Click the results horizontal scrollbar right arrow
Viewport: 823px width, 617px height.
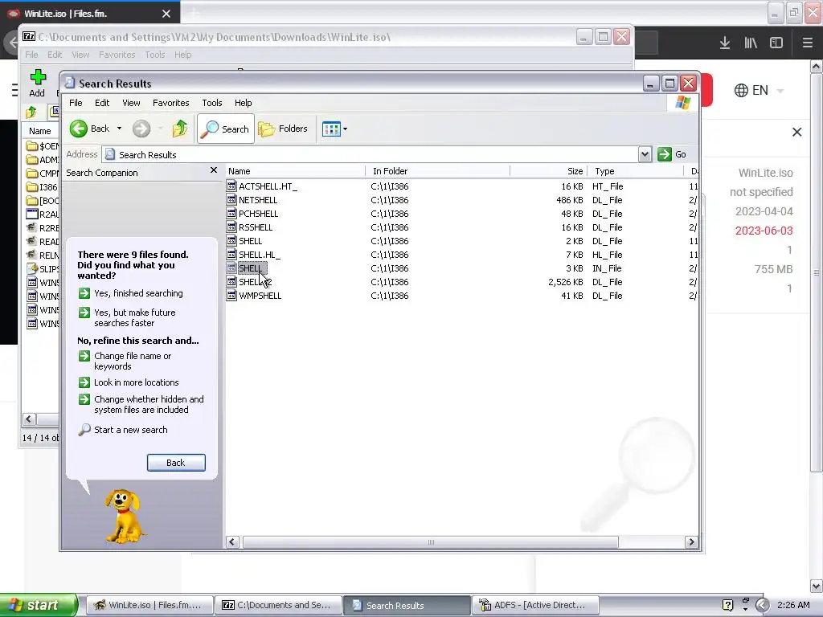691,542
